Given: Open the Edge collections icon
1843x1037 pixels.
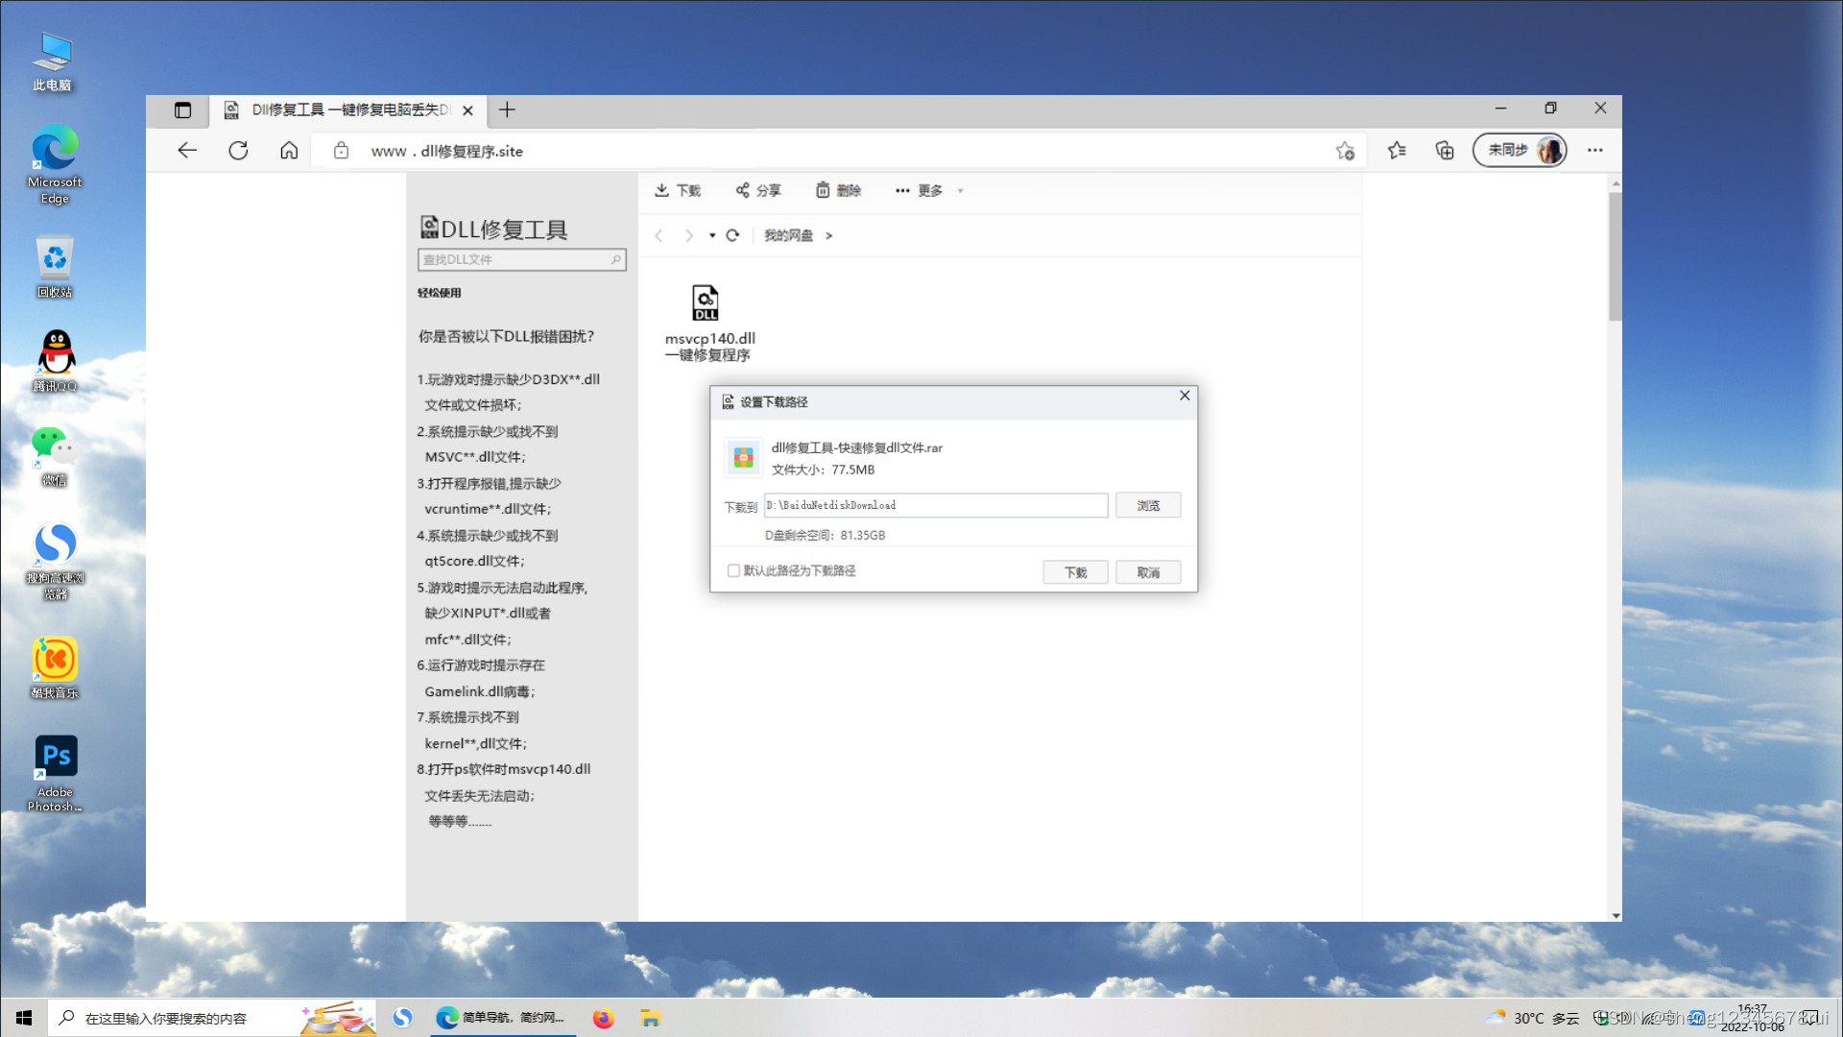Looking at the screenshot, I should tap(1445, 150).
